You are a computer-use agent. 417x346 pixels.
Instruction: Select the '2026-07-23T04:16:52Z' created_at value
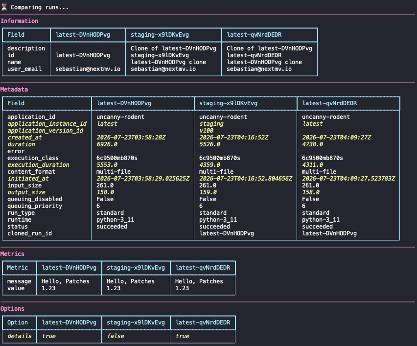(234, 138)
